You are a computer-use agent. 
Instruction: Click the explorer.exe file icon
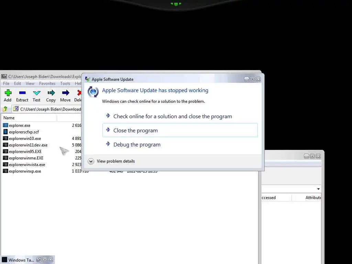(x=5, y=125)
